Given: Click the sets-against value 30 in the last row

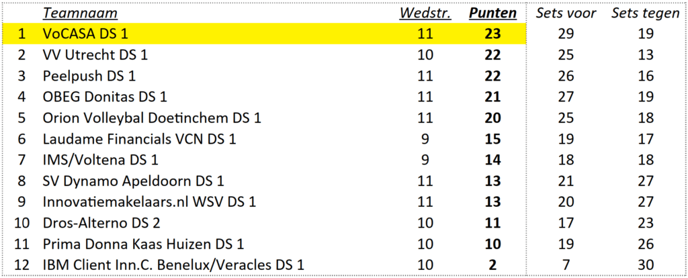Looking at the screenshot, I should click(x=645, y=265).
